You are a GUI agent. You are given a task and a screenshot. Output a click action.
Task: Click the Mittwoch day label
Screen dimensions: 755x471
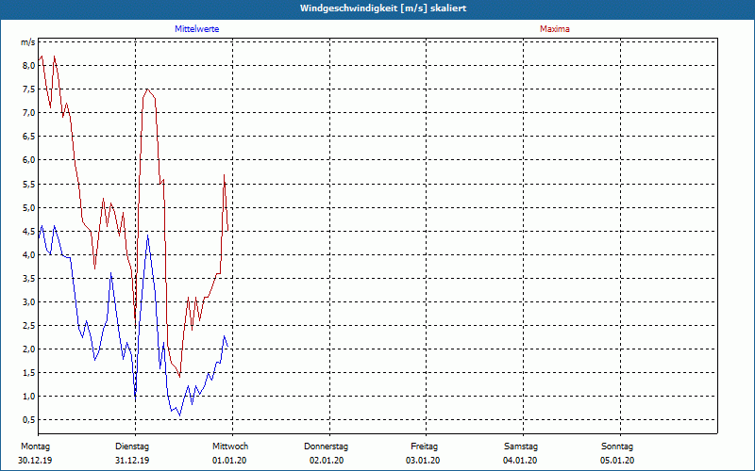(x=230, y=447)
